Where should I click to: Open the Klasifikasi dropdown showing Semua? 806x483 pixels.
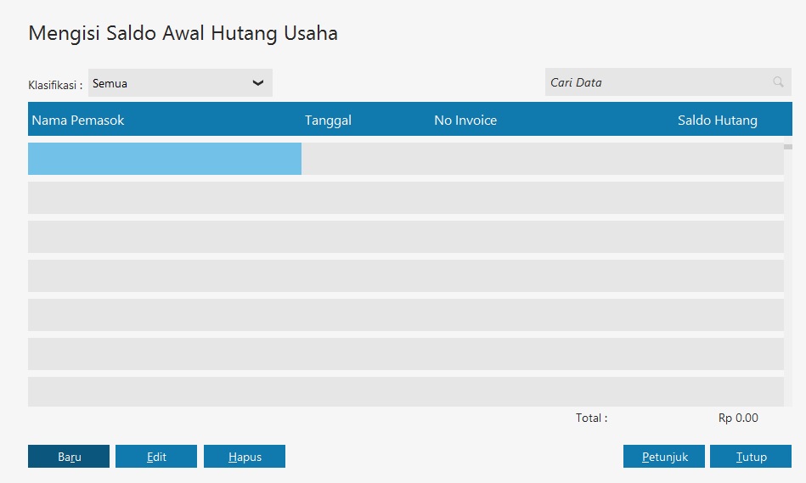click(180, 83)
